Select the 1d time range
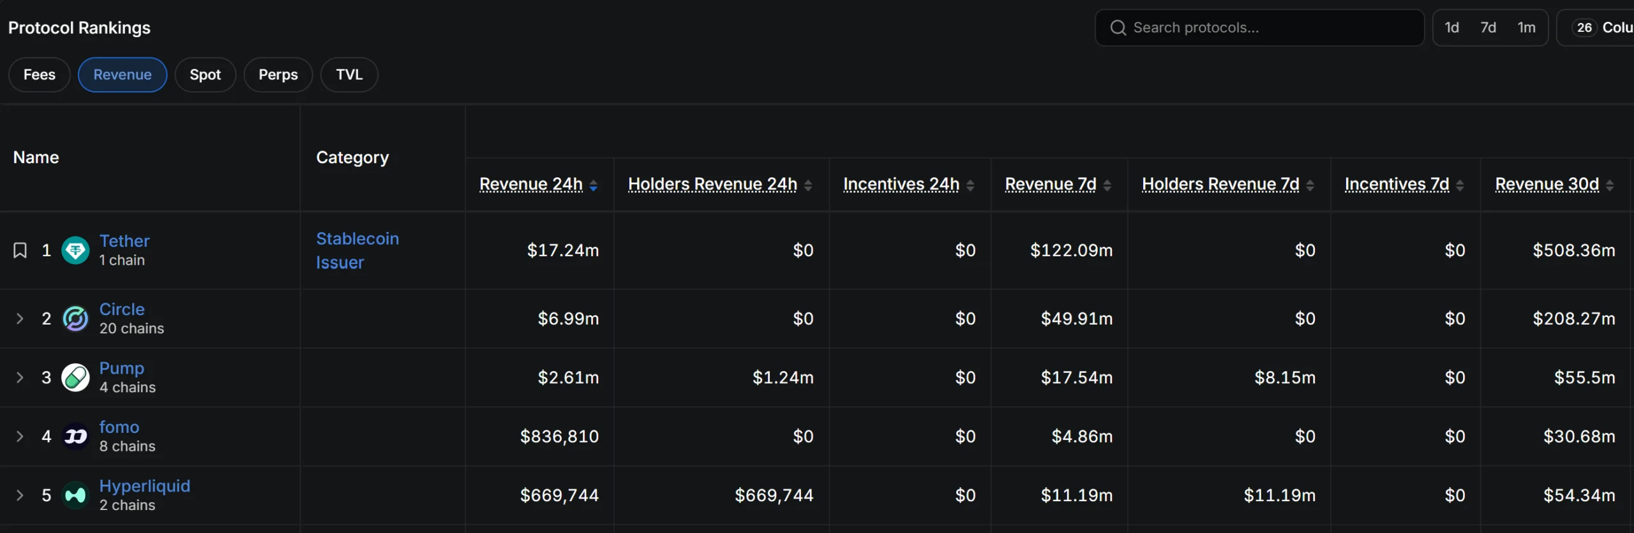1634x533 pixels. click(1452, 27)
